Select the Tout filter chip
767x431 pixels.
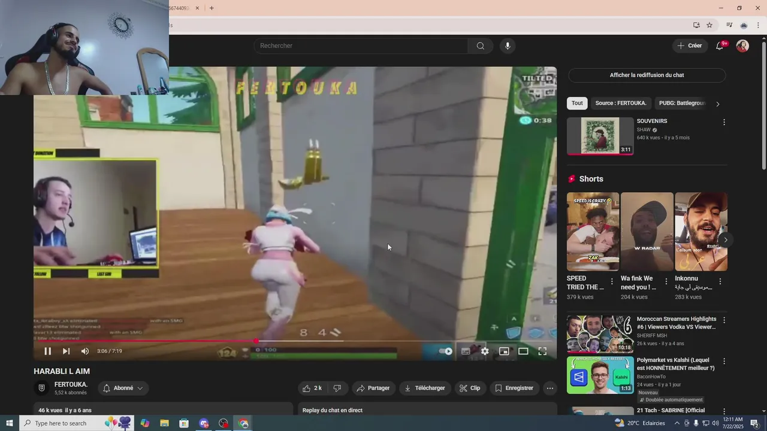coord(577,103)
